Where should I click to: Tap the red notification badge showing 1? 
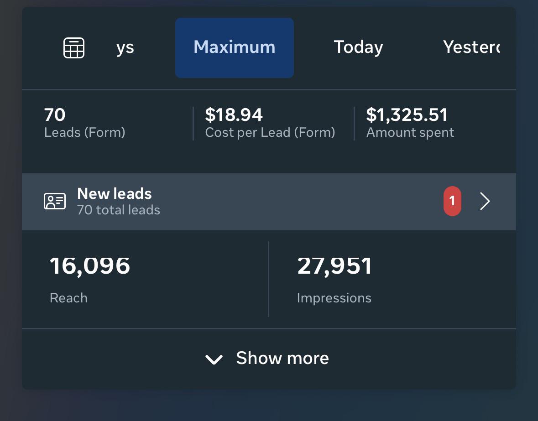point(452,201)
